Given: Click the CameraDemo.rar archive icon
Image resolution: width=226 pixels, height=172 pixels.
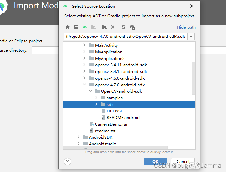Looking at the screenshot, I should [x=92, y=124].
